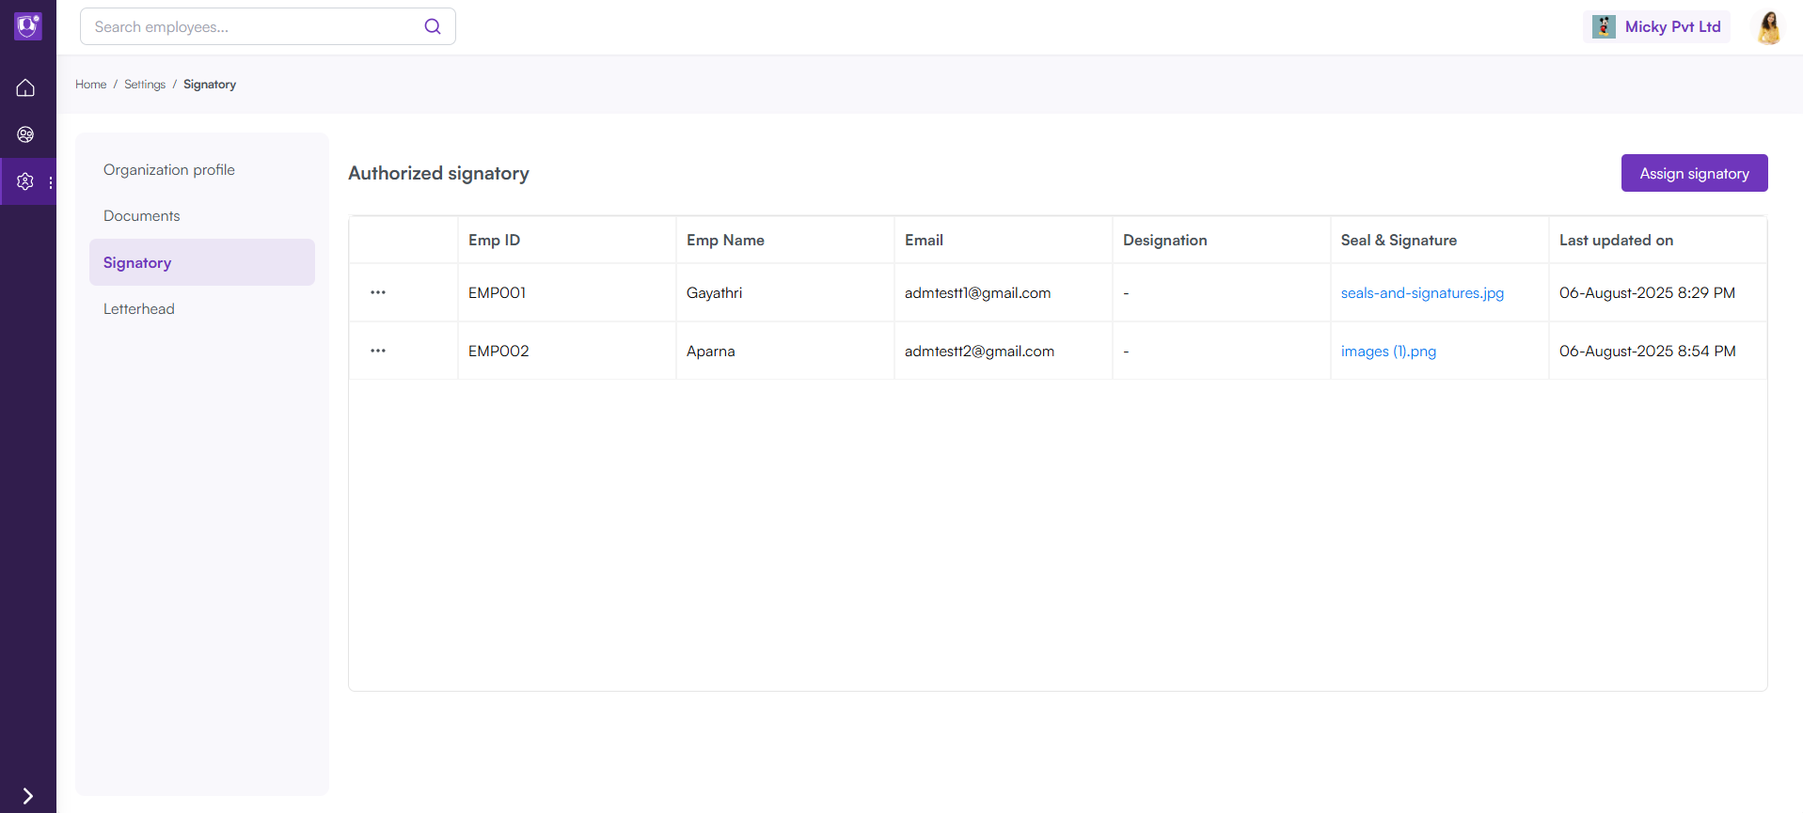Expand the left sidebar with the arrow
Screen dimensions: 1803x813
click(x=27, y=796)
